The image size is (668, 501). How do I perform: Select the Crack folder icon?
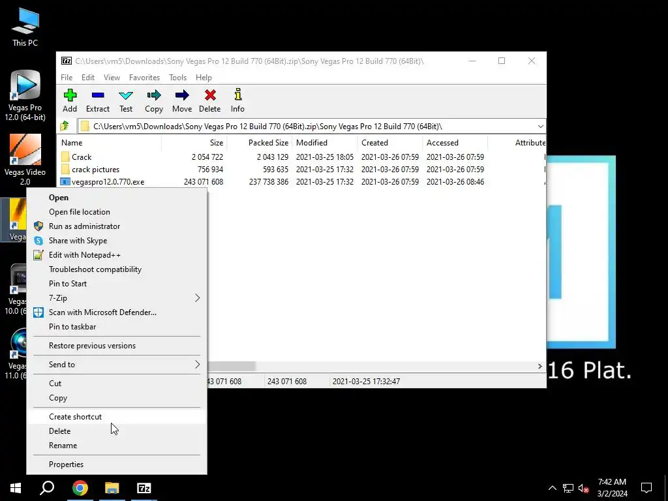[x=65, y=157]
